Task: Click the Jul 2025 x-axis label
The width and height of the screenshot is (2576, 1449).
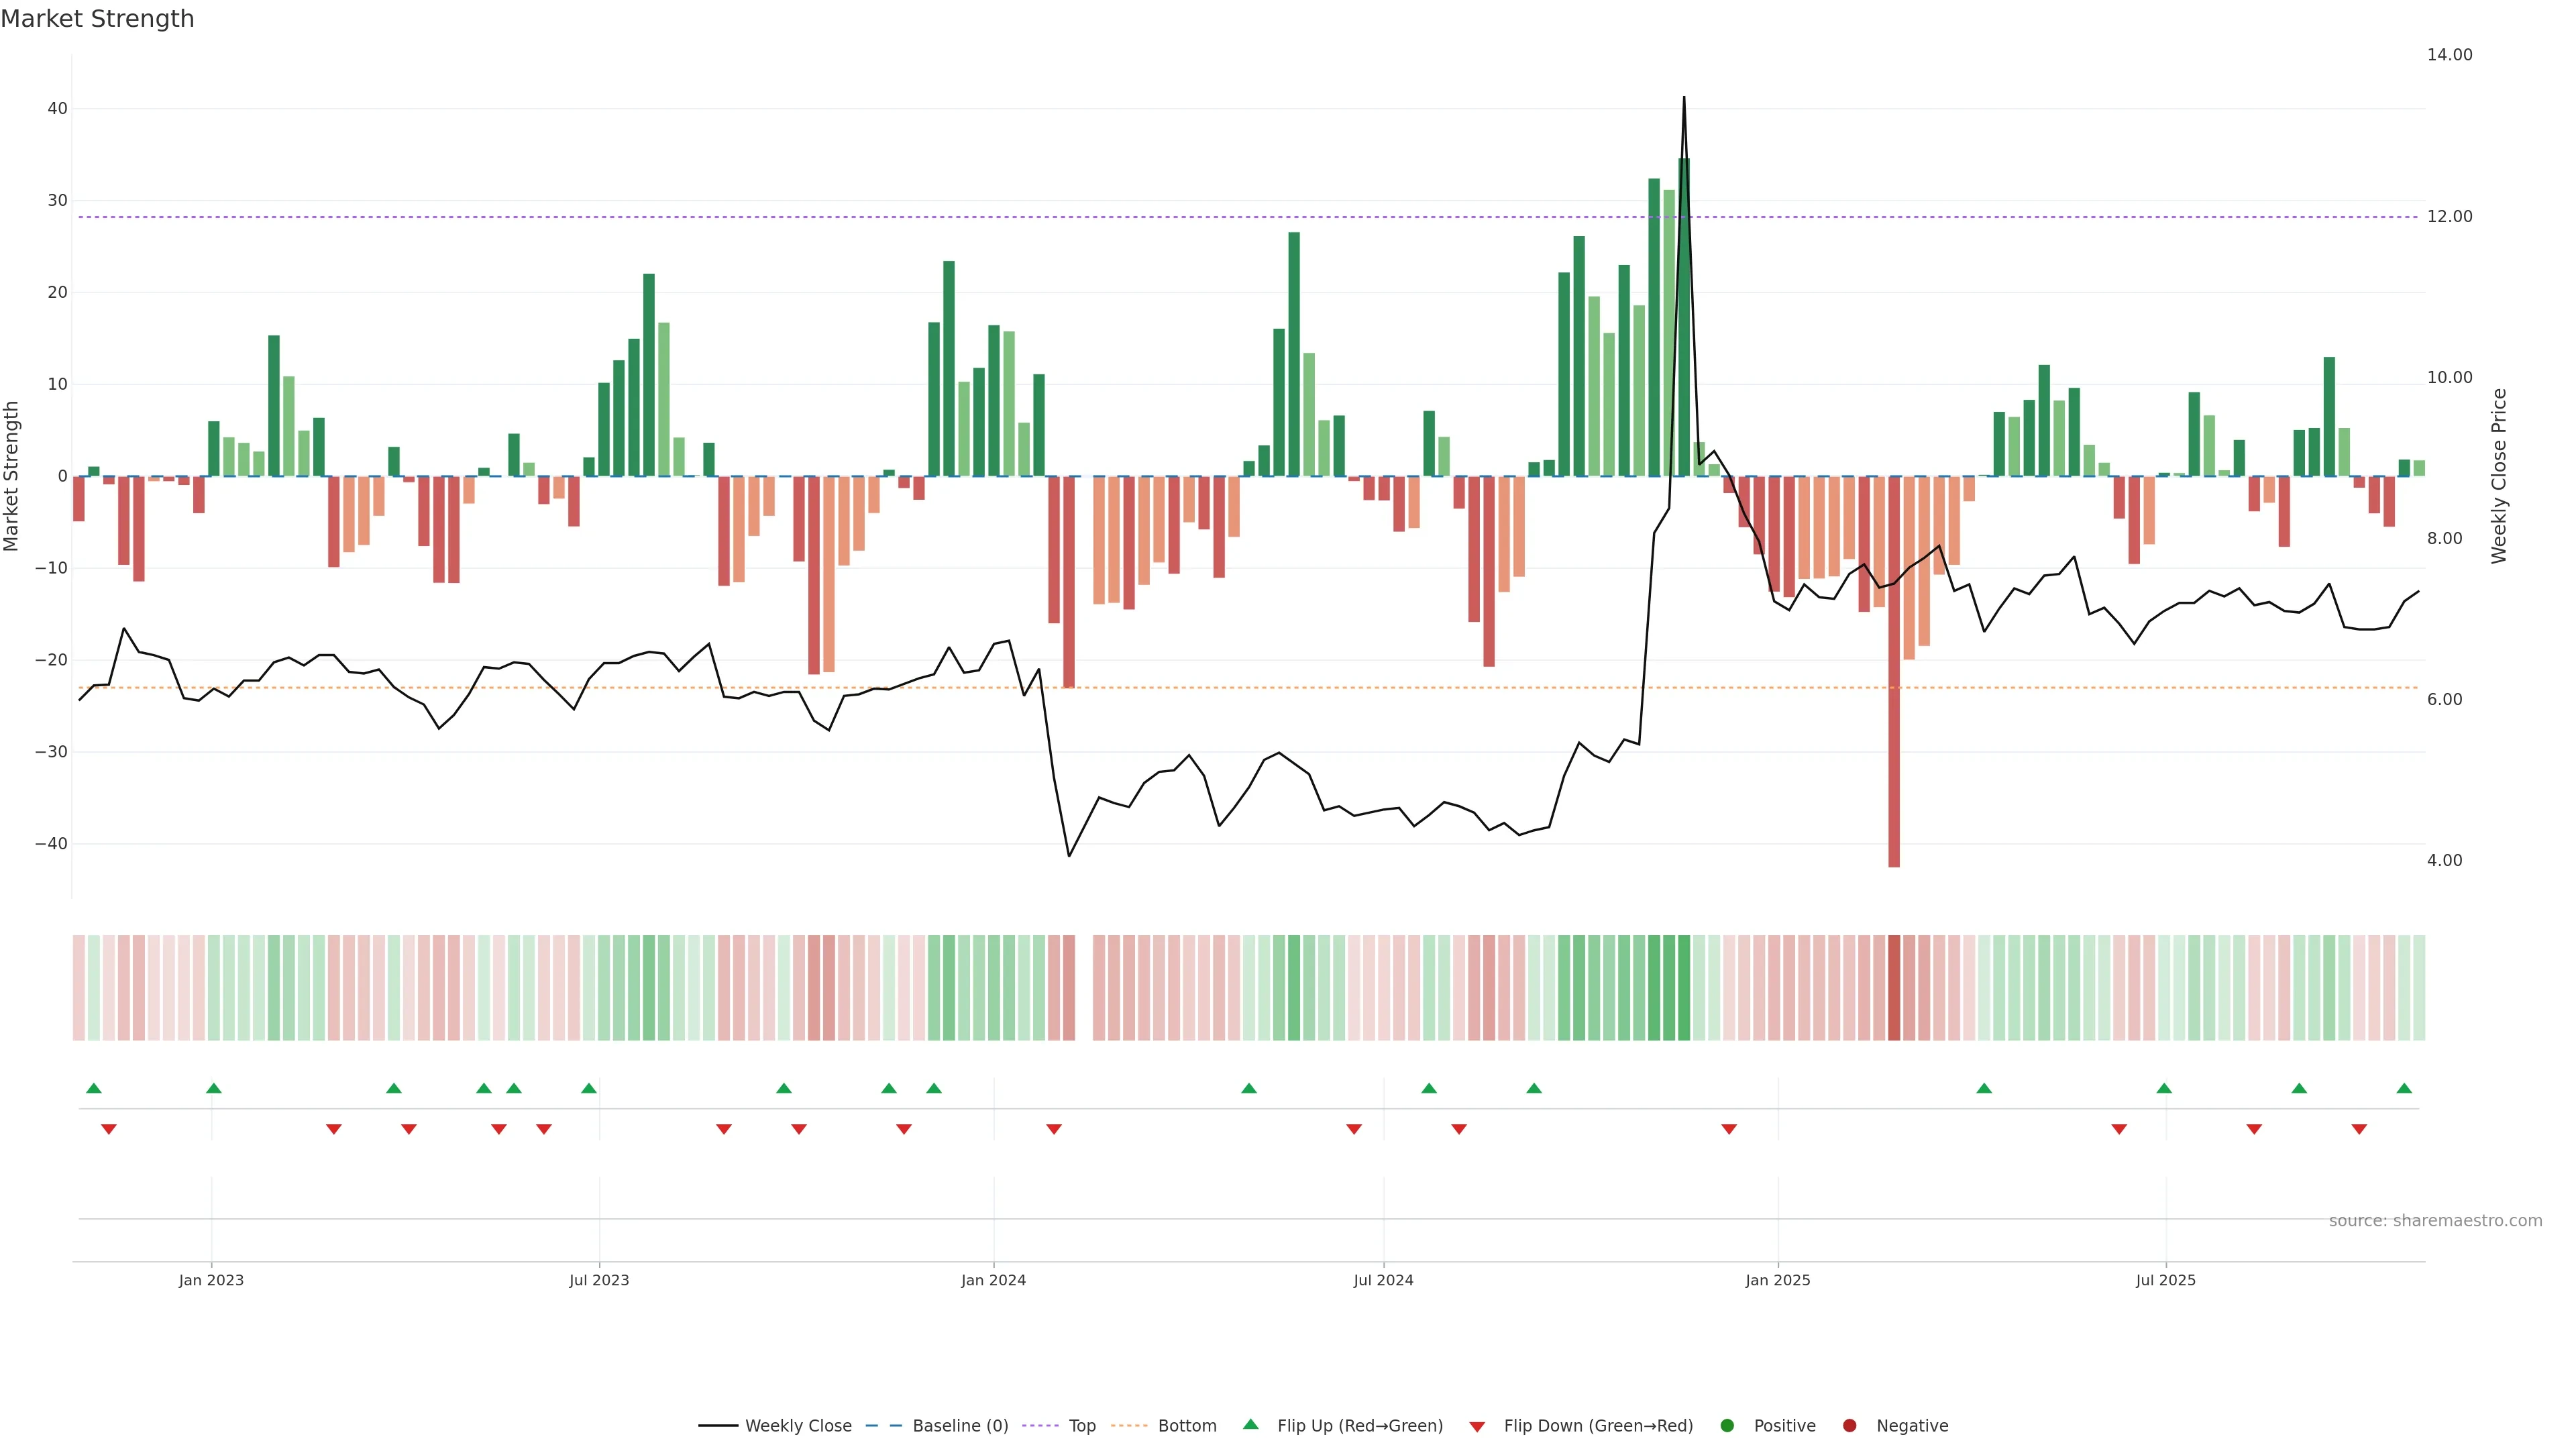Action: coord(2165,1280)
